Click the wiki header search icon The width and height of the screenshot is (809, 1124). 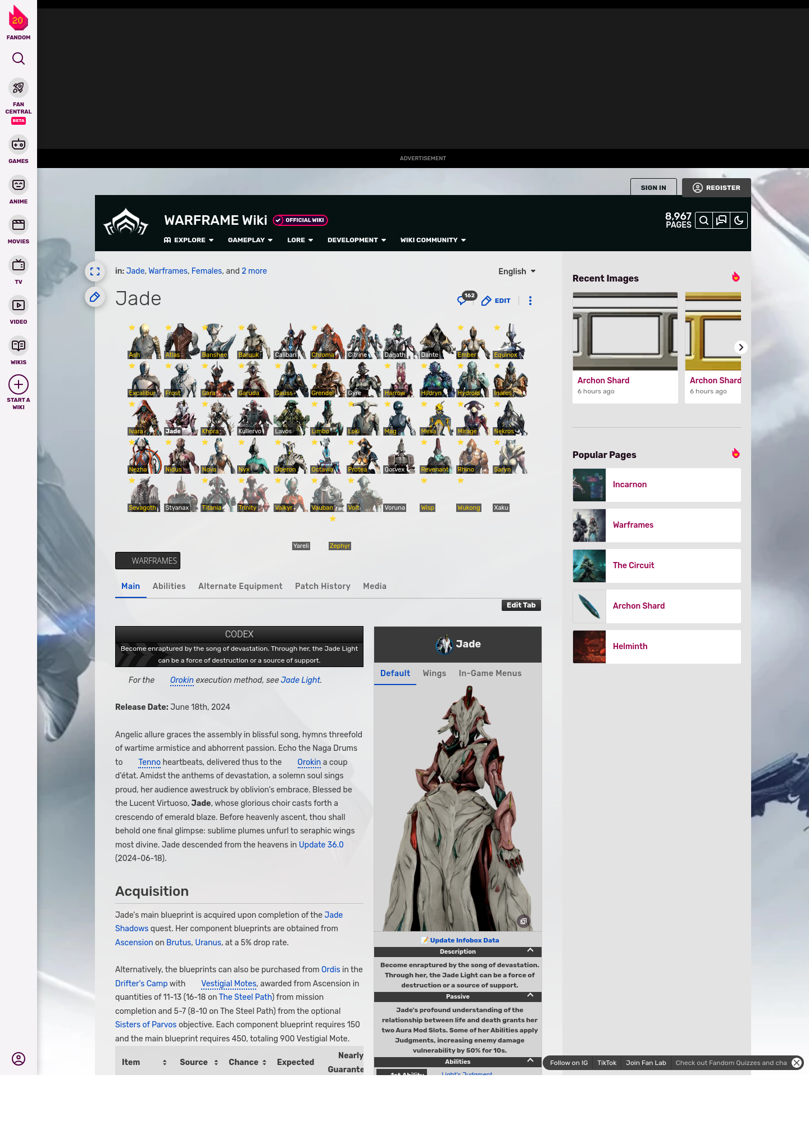tap(703, 220)
